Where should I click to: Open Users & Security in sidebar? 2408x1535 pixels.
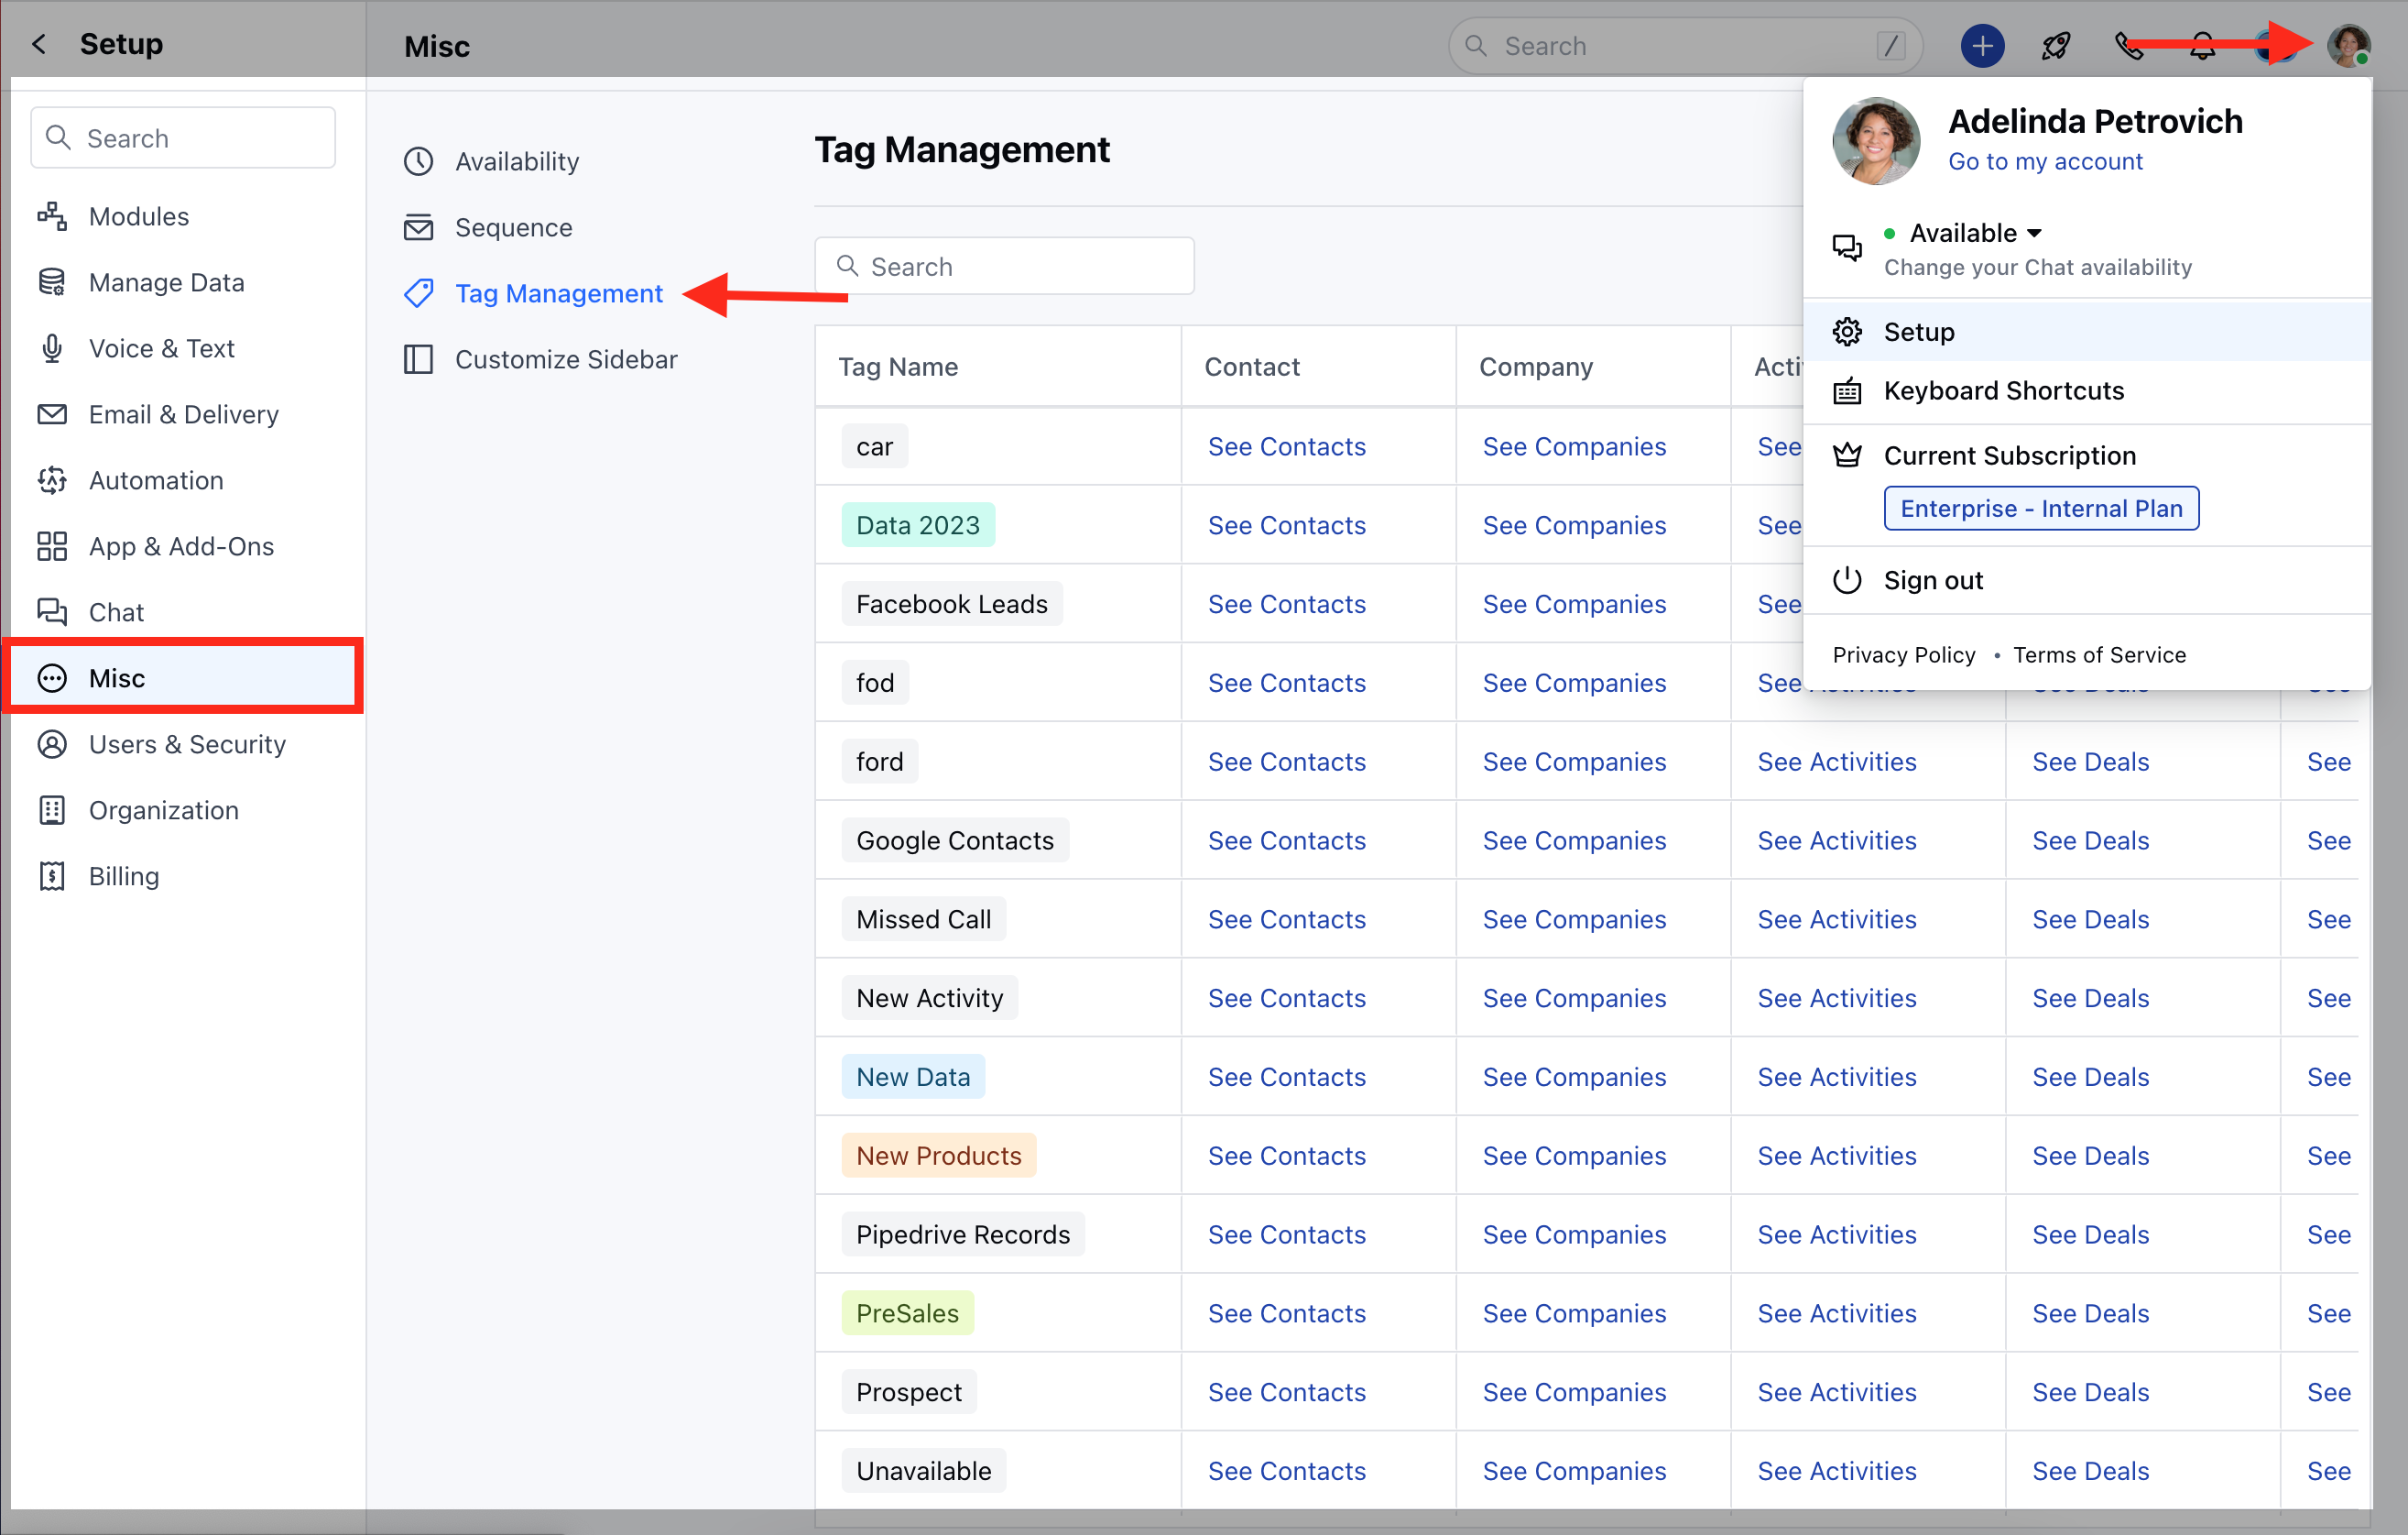tap(187, 743)
